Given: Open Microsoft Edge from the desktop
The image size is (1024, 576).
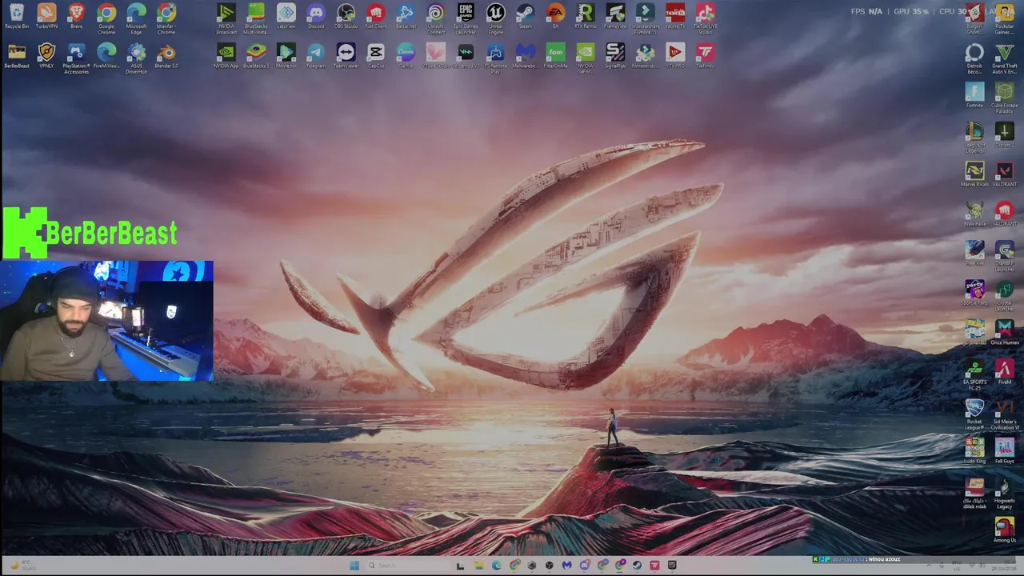Looking at the screenshot, I should [137, 18].
